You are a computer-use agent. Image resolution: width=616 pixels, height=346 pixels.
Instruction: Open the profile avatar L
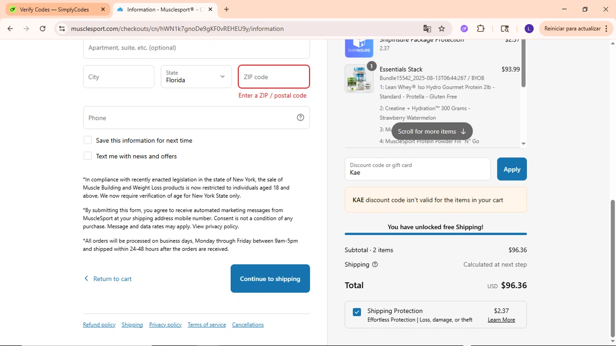[529, 29]
